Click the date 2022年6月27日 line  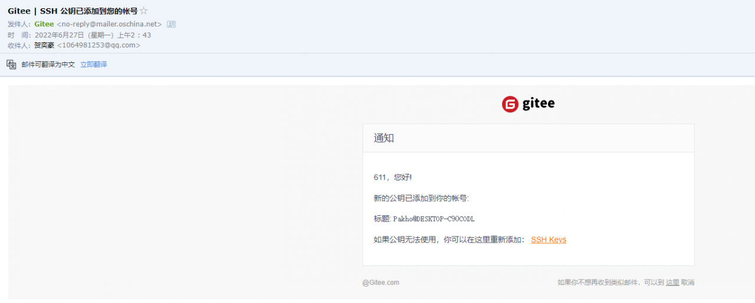(93, 35)
